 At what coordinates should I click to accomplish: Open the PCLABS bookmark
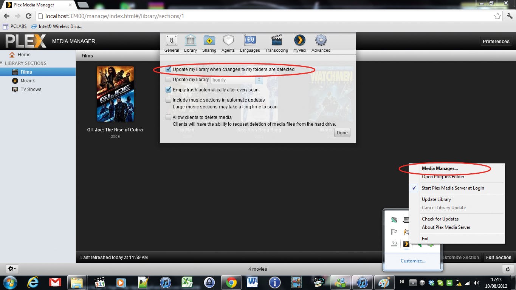point(14,26)
